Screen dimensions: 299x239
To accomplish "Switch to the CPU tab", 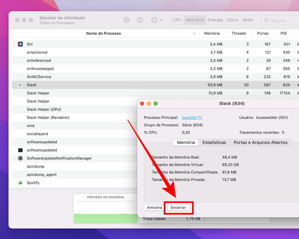I will [x=177, y=20].
